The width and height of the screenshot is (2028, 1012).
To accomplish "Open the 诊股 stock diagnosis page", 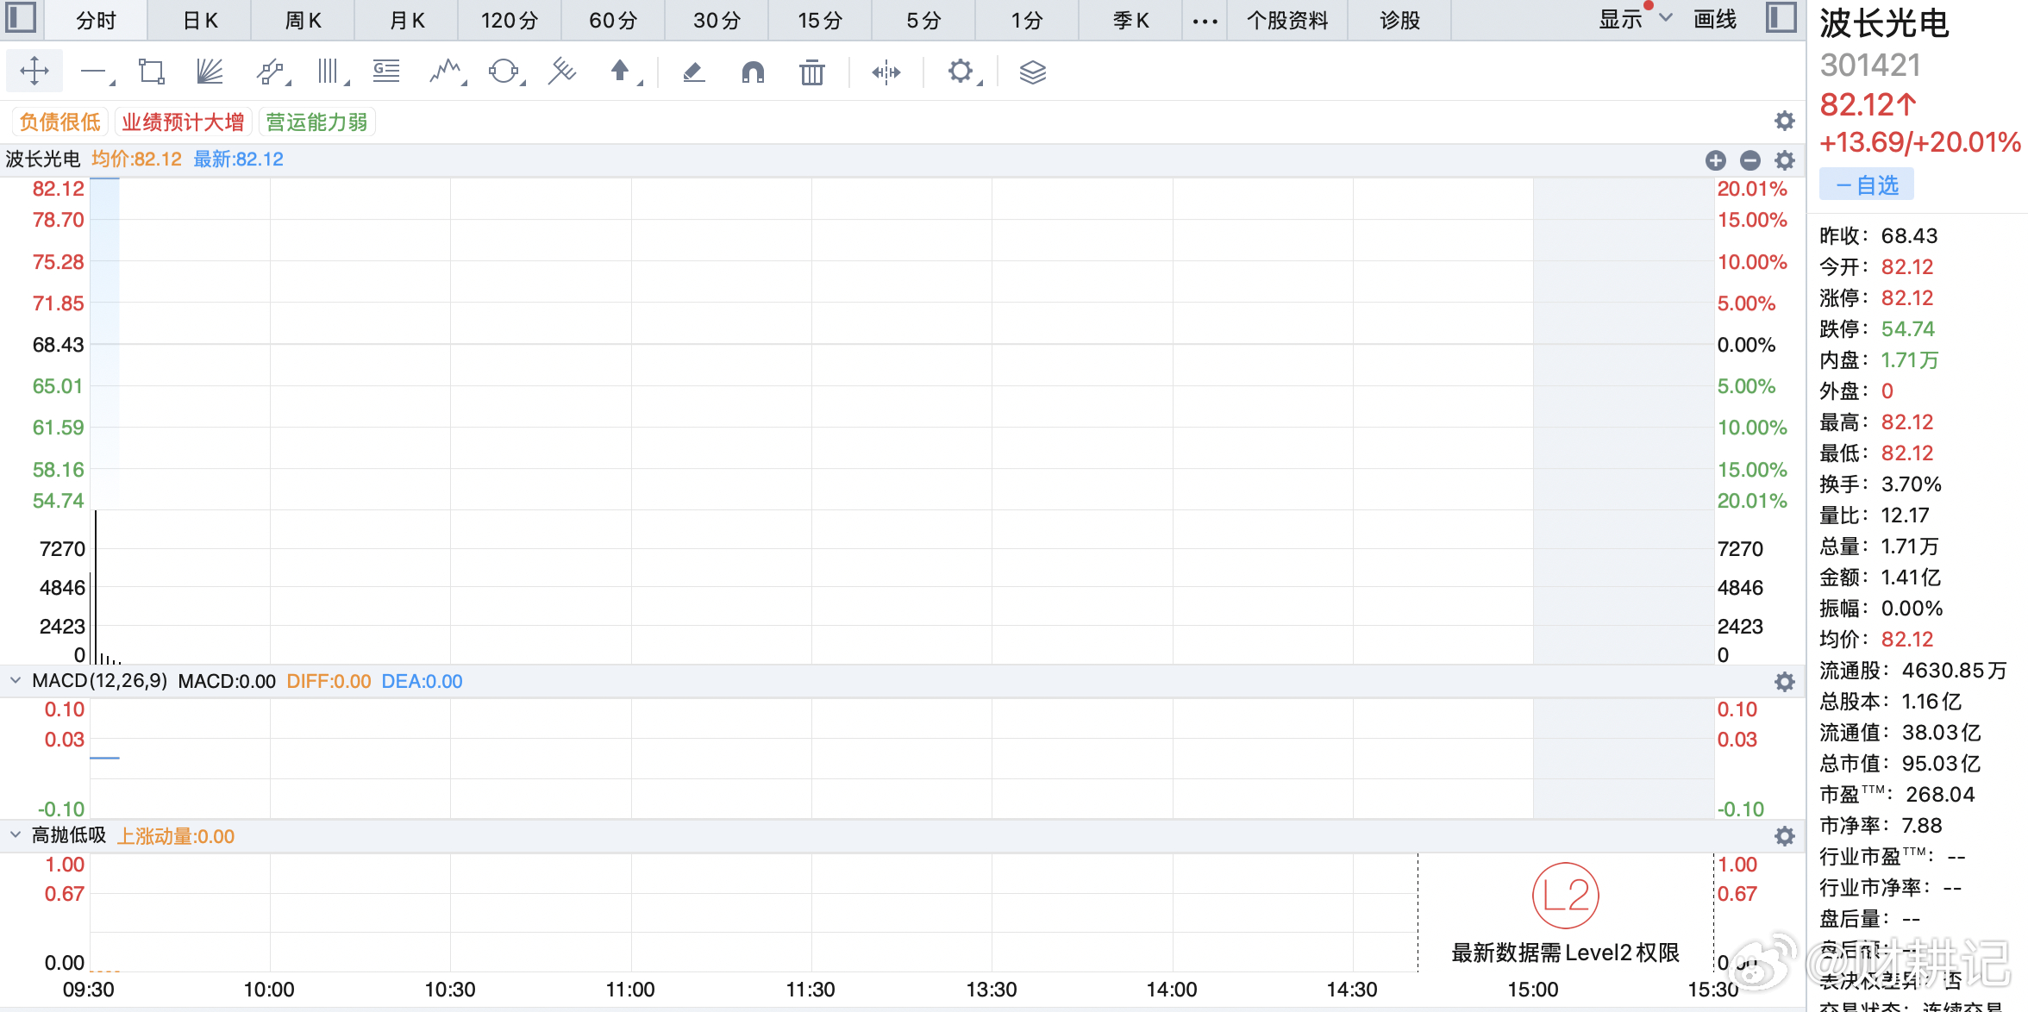I will pos(1399,20).
